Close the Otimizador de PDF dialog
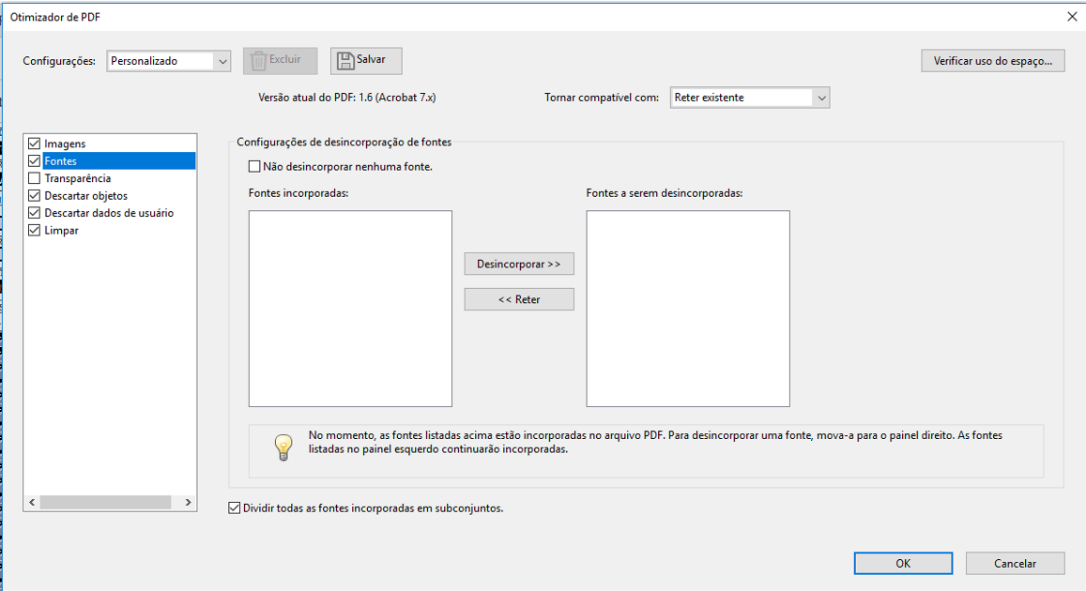 (x=1072, y=16)
